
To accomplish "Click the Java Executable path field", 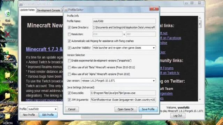I will coord(123,93).
